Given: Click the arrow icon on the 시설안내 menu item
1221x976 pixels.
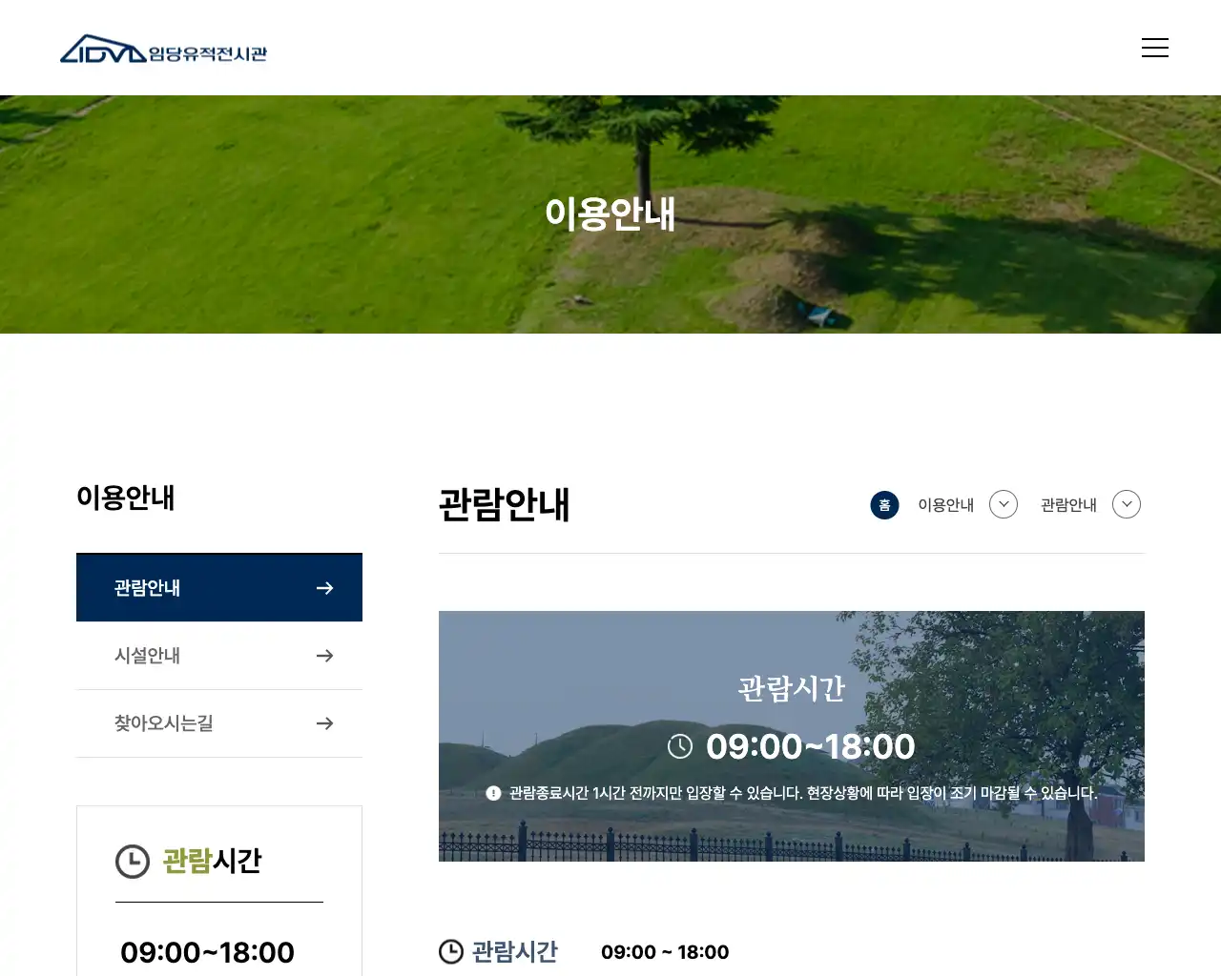Looking at the screenshot, I should [x=324, y=656].
